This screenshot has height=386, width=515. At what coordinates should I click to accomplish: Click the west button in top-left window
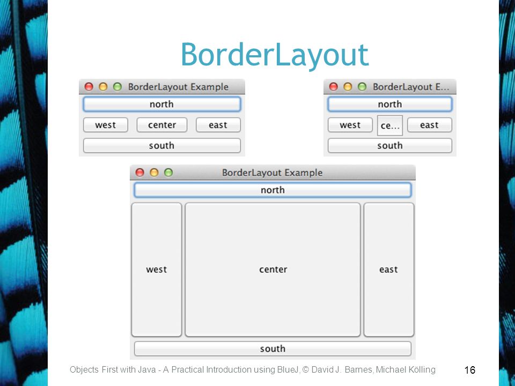[106, 125]
